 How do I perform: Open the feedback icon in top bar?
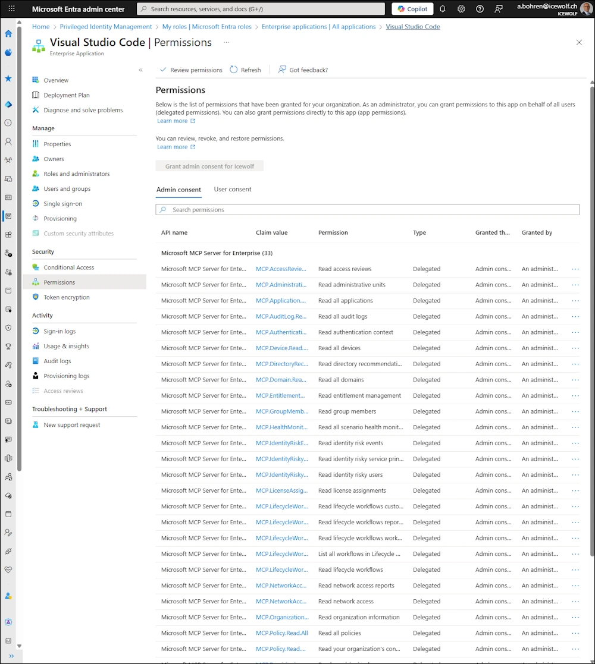[x=499, y=9]
